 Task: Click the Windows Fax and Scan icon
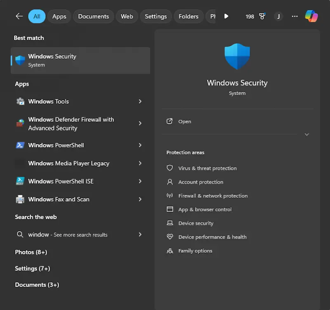pyautogui.click(x=20, y=199)
